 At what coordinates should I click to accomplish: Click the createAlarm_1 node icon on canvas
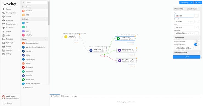pos(118,38)
